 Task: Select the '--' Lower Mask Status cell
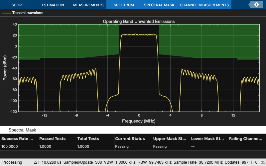[x=209, y=146]
